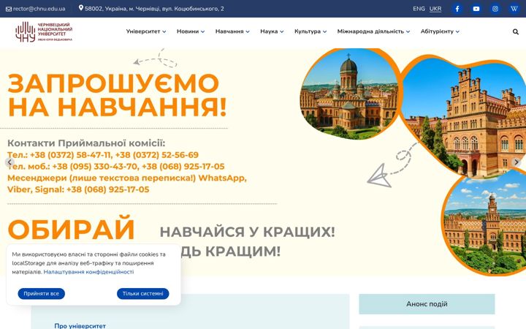Expand the chevron next to Навчання

248,32
